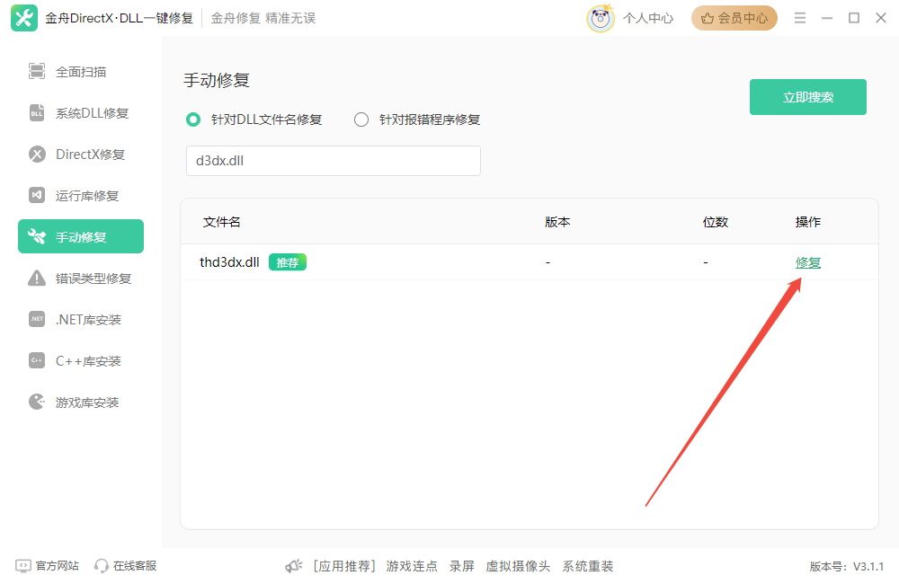Viewport: 899px width, 584px height.
Task: Click the thd3dx.dll file name
Action: tap(229, 262)
